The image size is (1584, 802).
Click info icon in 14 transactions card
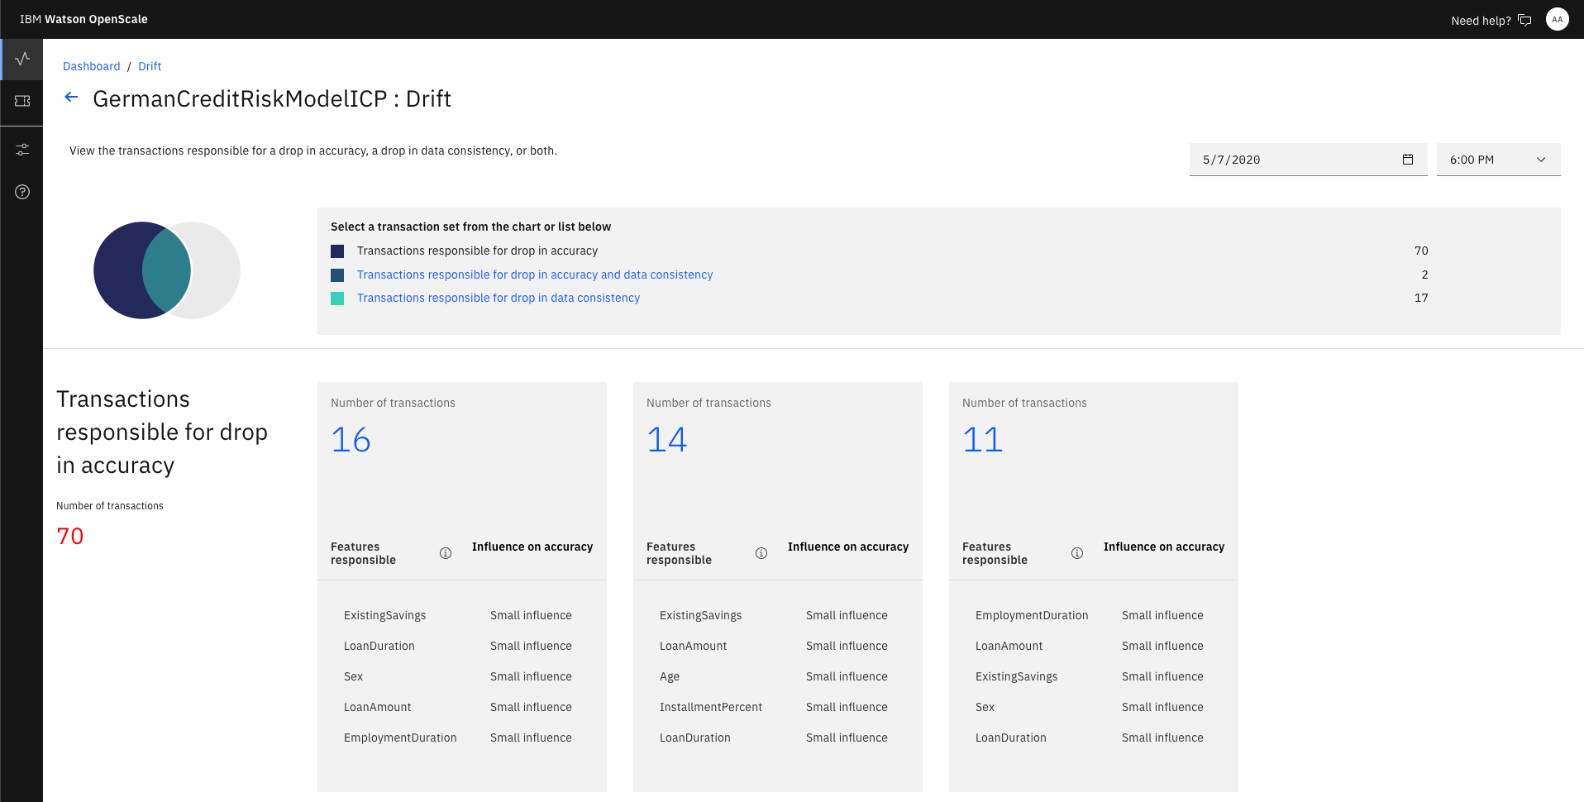click(761, 553)
